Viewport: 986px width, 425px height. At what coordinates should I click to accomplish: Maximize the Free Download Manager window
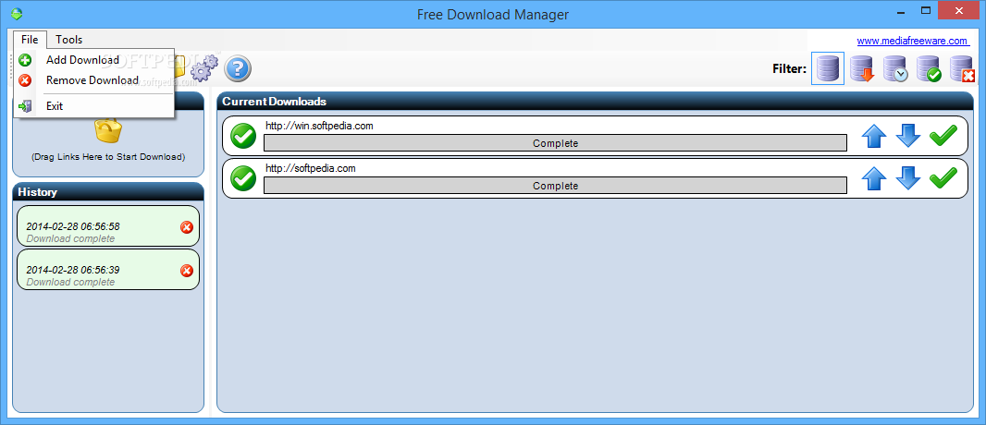(x=925, y=11)
